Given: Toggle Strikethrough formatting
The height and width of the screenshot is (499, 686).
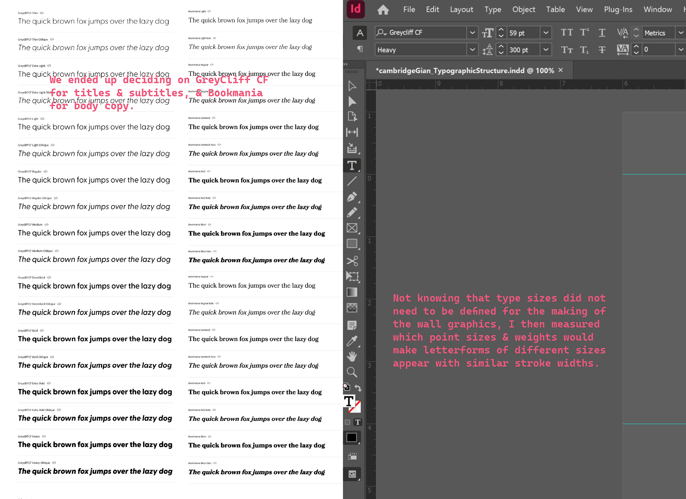Looking at the screenshot, I should click(x=602, y=50).
